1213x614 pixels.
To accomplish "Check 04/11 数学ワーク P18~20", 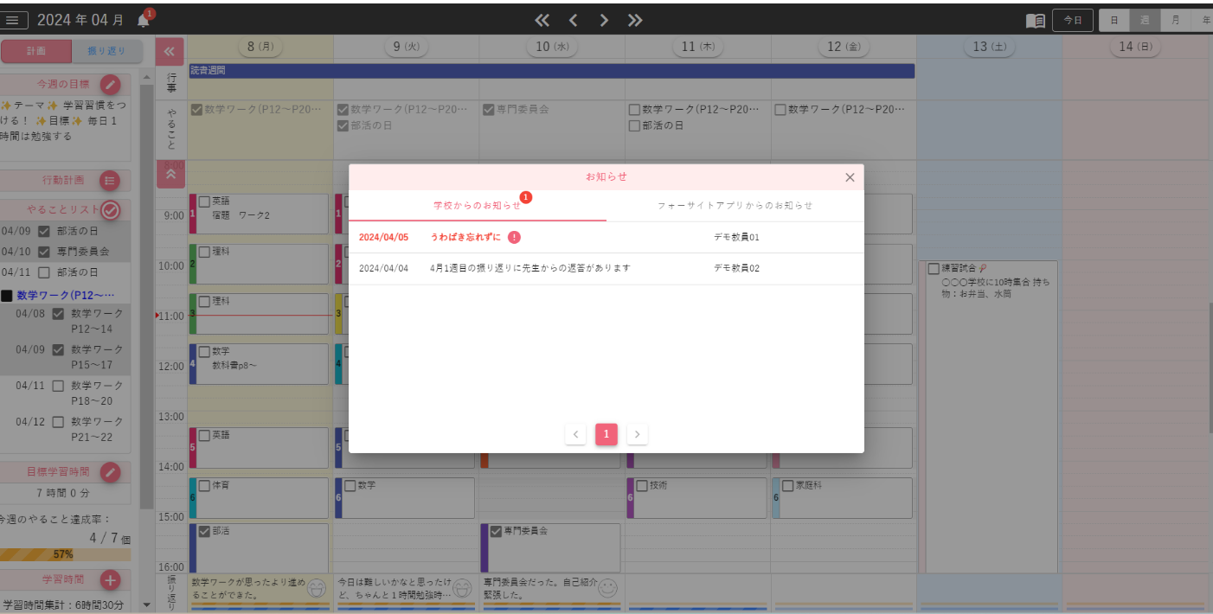I will pos(59,386).
